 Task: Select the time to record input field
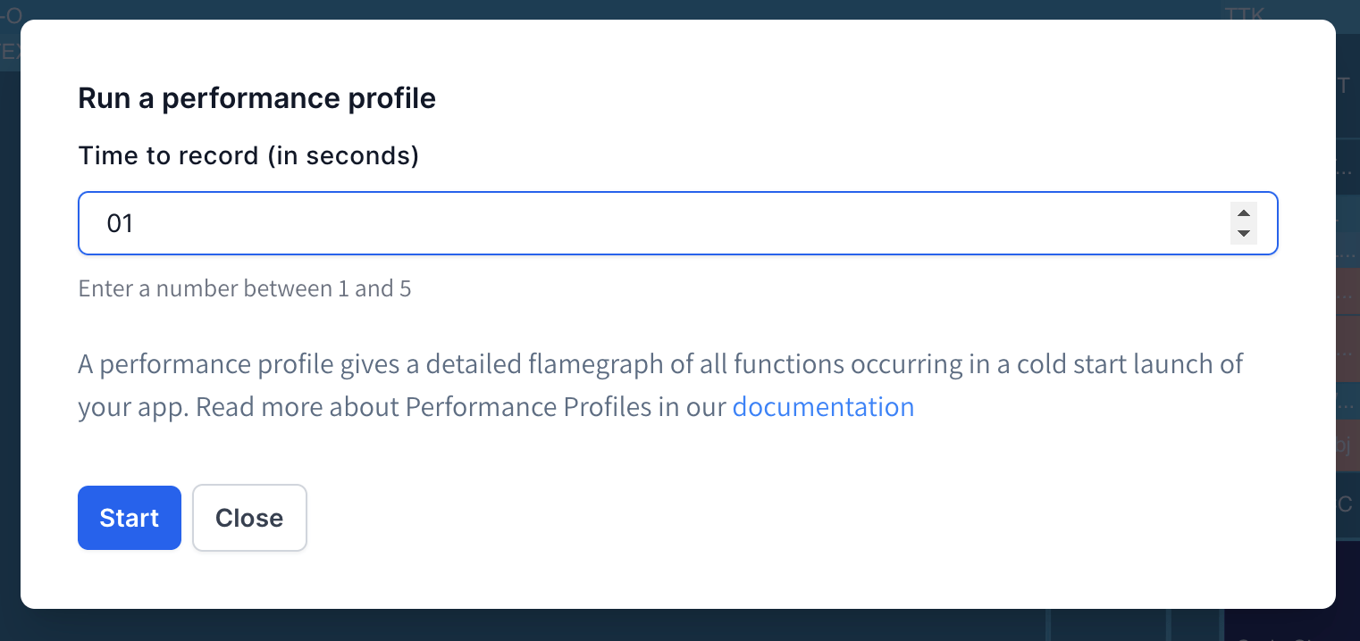click(625, 223)
